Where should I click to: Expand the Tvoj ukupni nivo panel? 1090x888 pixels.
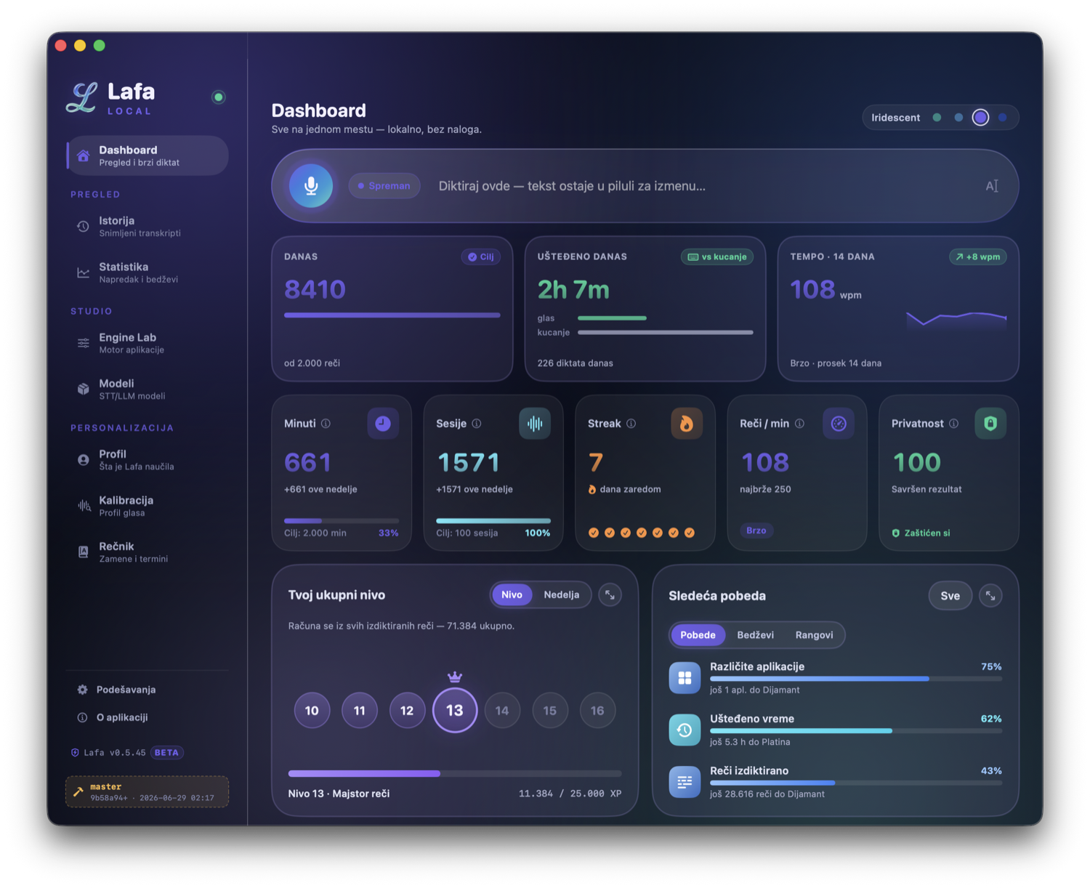pyautogui.click(x=610, y=595)
